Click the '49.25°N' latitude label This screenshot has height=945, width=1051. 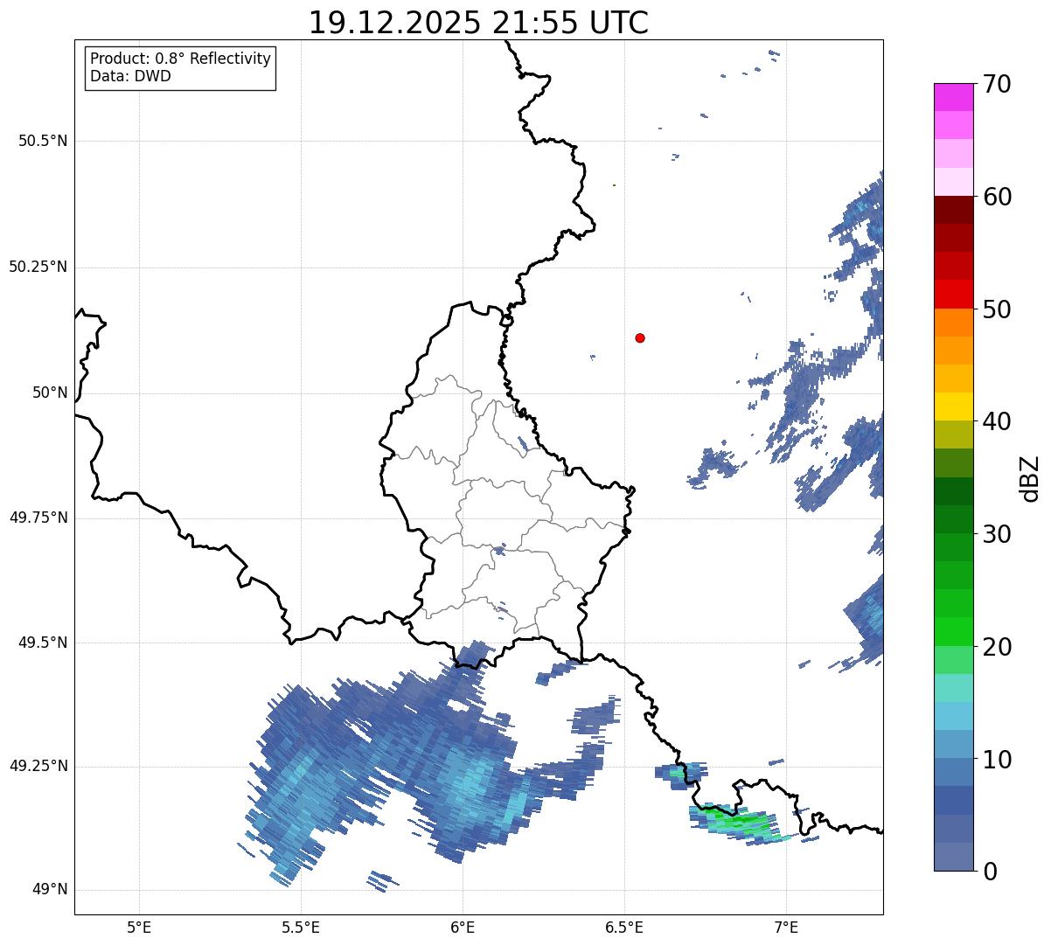click(x=38, y=766)
